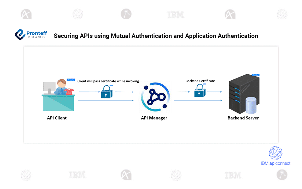The image size is (302, 189).
Task: Click the "Backend Server" label
Action: [x=243, y=118]
